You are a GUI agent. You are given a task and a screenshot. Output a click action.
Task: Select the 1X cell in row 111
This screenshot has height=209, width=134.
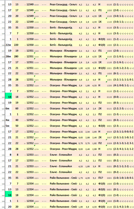click(100, 16)
